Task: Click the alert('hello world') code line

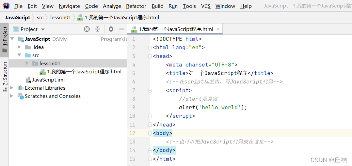Action: tap(213, 107)
